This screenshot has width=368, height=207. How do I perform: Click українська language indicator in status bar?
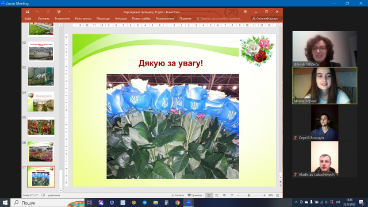coord(54,195)
